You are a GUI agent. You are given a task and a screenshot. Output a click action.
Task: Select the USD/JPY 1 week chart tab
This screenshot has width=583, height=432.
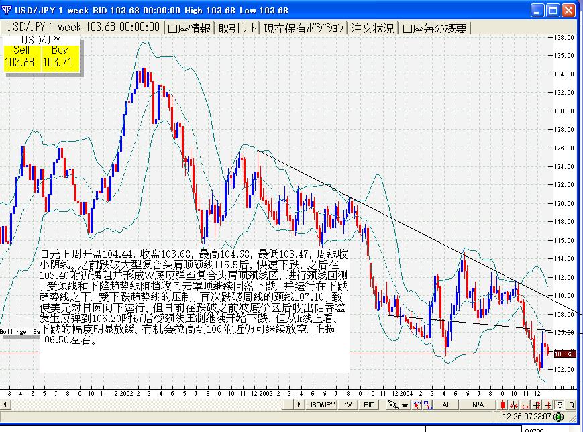click(x=83, y=27)
